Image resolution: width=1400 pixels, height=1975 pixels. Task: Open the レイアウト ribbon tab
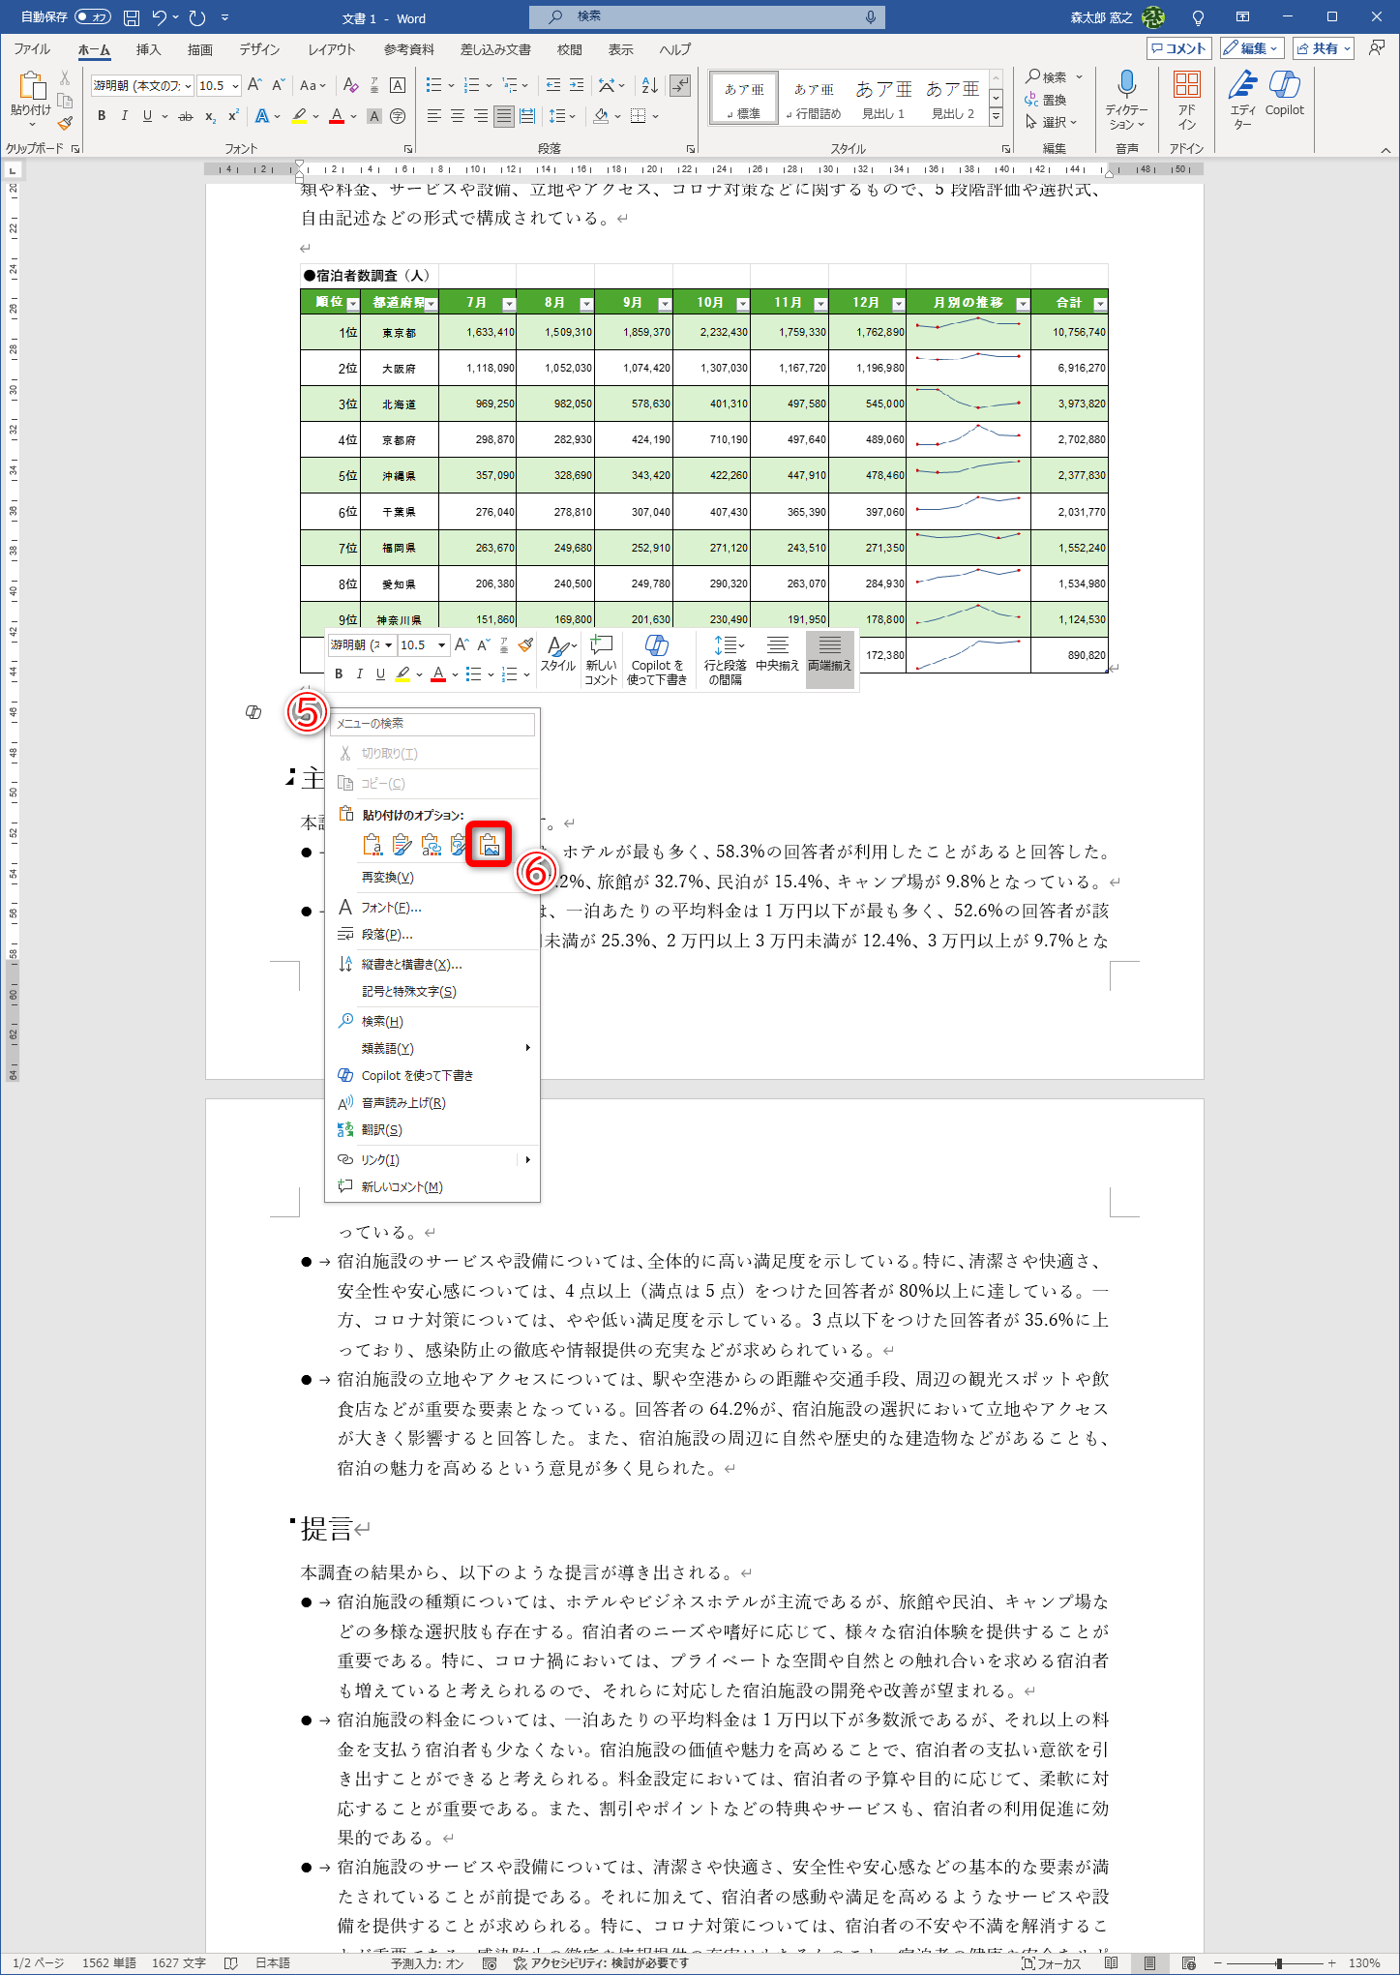click(331, 49)
